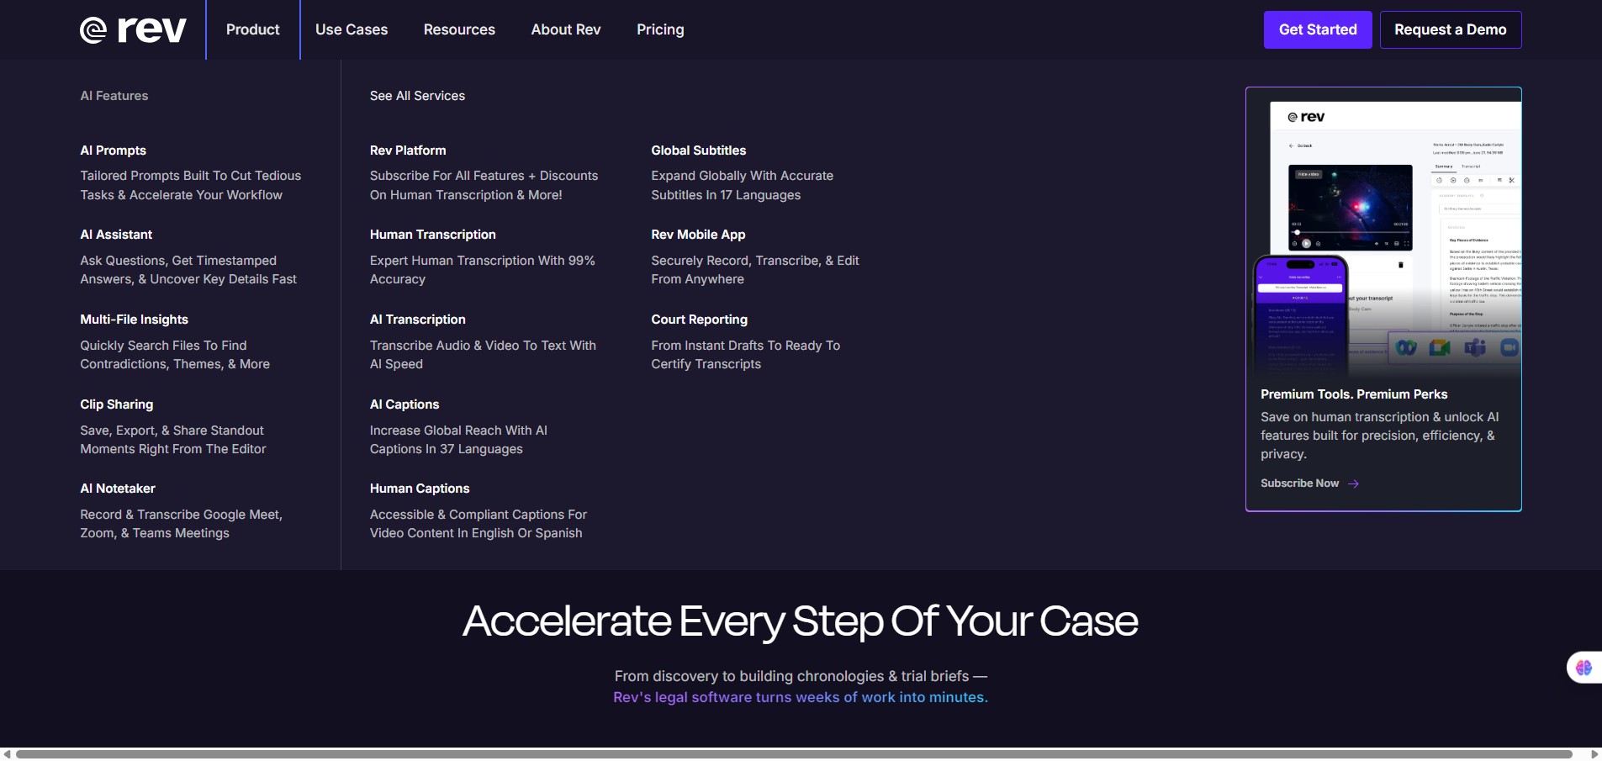Open the Rev Mobile App link
1602x761 pixels.
pyautogui.click(x=698, y=235)
